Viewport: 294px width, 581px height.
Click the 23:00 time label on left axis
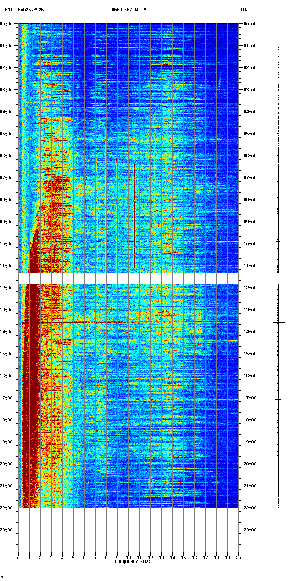pyautogui.click(x=7, y=530)
